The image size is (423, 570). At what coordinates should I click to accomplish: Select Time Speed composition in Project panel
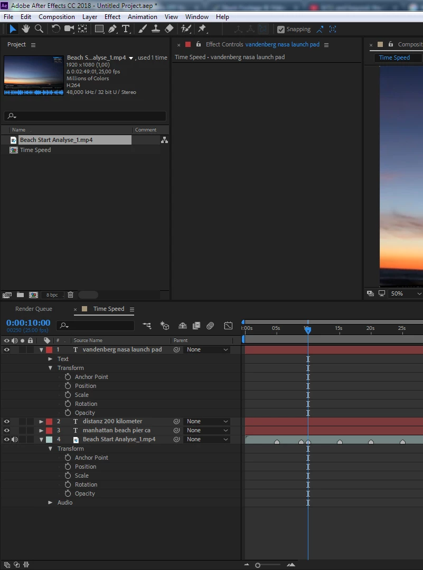35,150
